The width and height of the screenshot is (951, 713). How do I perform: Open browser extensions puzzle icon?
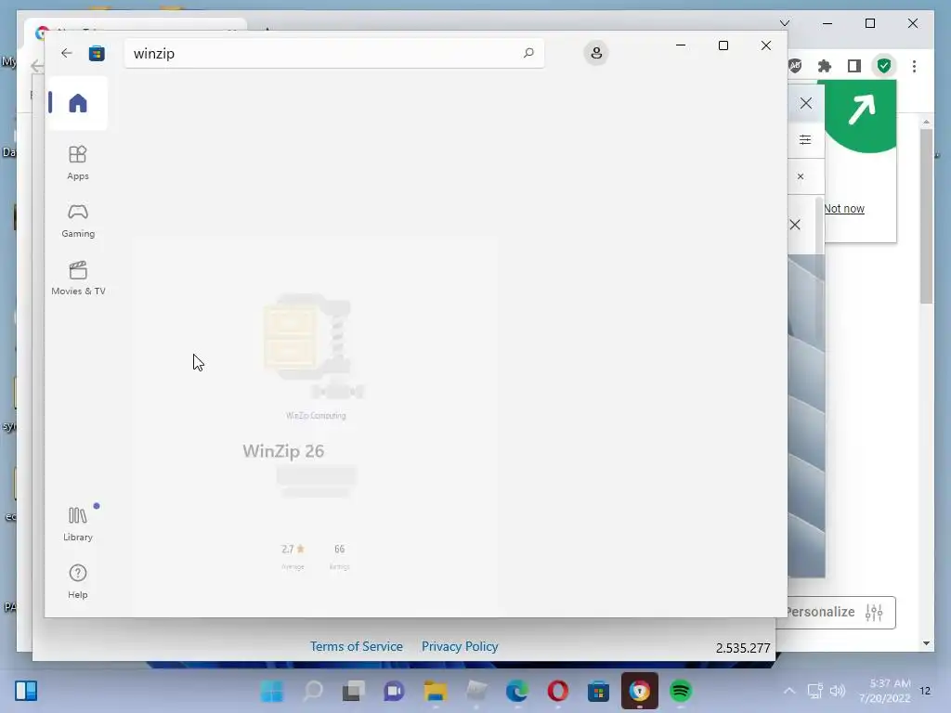pos(825,66)
